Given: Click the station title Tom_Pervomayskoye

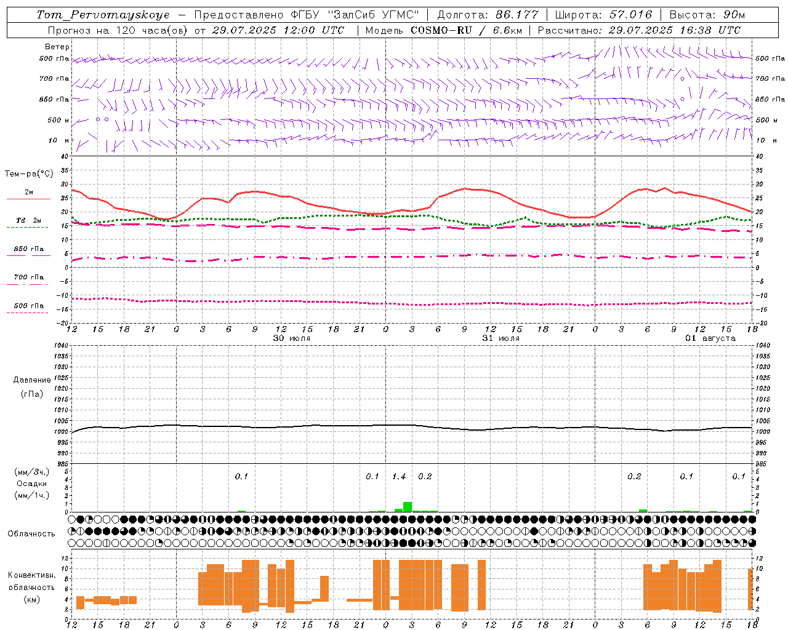Looking at the screenshot, I should [103, 15].
